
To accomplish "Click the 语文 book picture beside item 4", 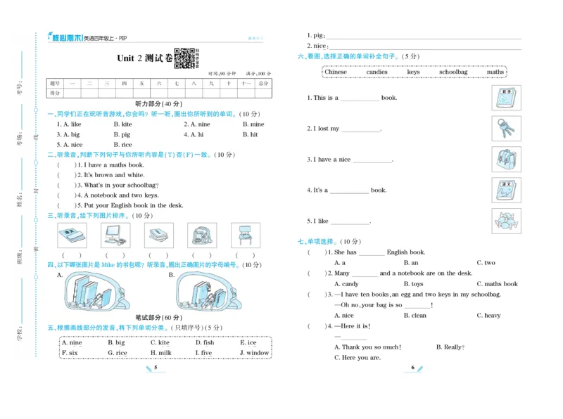I will 505,191.
